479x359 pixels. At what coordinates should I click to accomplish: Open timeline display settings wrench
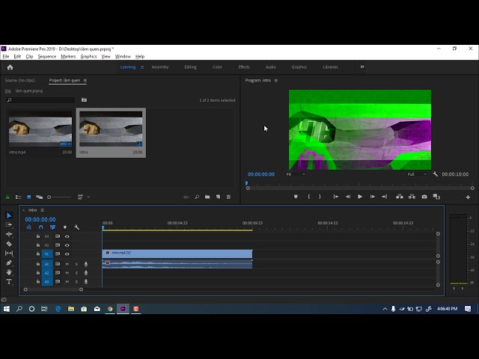[76, 227]
